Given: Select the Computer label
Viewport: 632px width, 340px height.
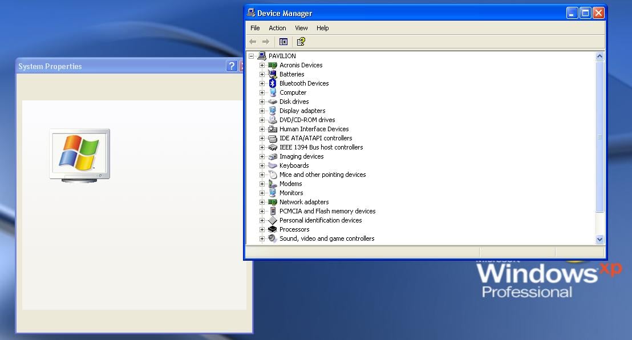Looking at the screenshot, I should [x=293, y=92].
